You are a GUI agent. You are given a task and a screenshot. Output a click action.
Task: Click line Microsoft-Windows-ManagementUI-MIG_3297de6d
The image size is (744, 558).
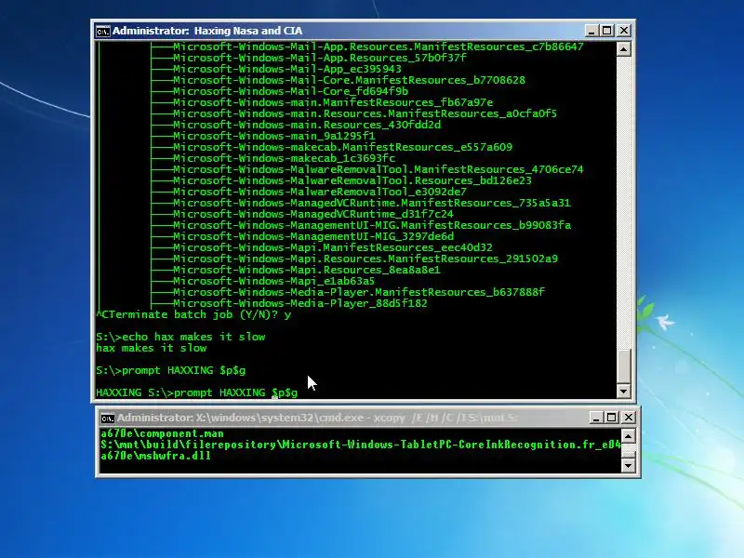tap(313, 236)
